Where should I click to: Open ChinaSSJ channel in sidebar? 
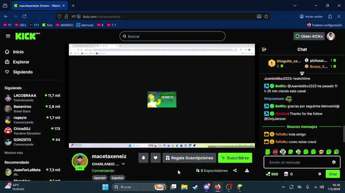(32, 131)
